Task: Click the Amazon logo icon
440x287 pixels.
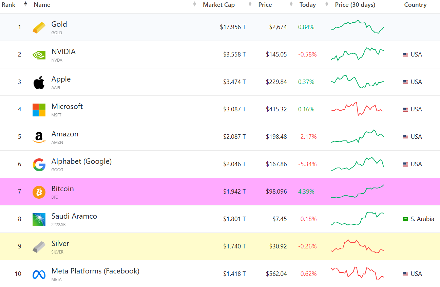Action: click(39, 137)
